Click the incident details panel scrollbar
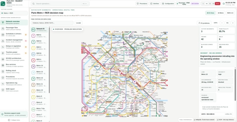The width and height of the screenshot is (237, 122). [235, 85]
